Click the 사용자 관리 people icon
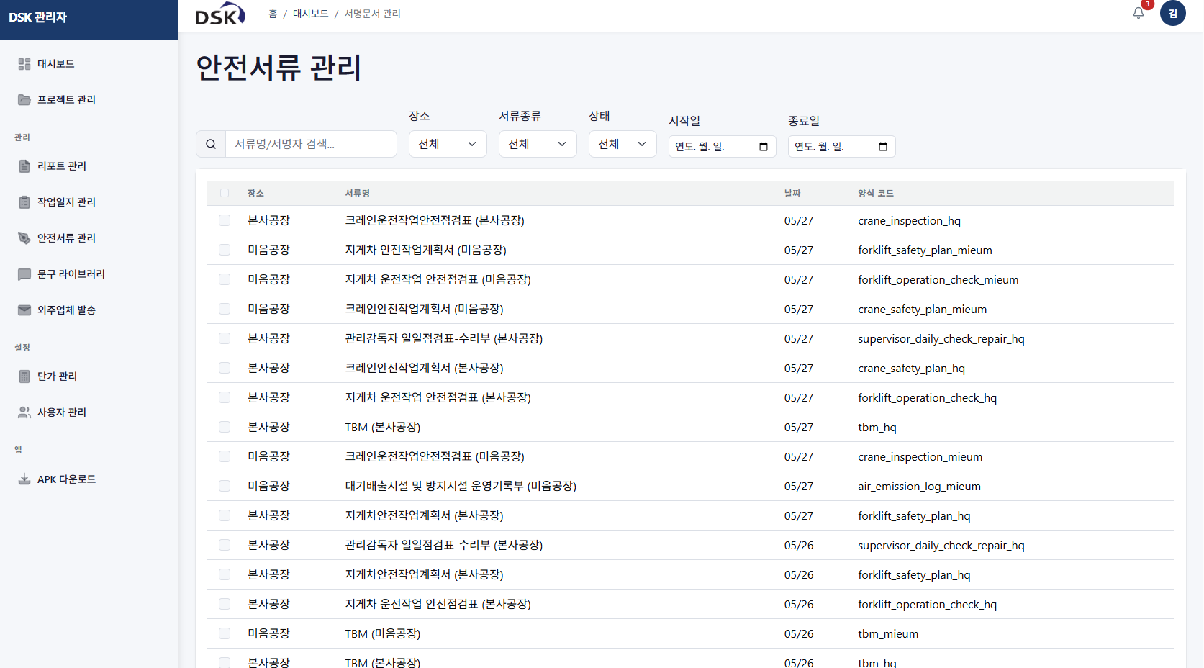This screenshot has height=668, width=1204. click(x=24, y=412)
